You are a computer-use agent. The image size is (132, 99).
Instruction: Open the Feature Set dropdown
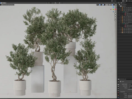coord(130,86)
